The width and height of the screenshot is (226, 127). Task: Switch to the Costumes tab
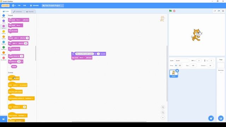click(x=18, y=12)
